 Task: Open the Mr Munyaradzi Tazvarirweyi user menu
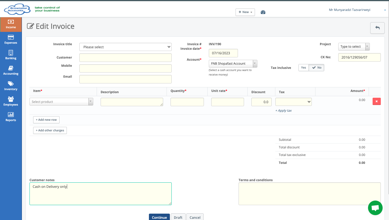349,10
